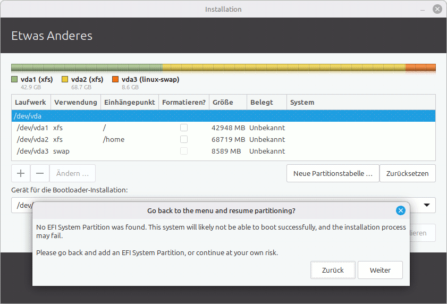Click the 8589 MB size cell
Screen dimensions: 447x304
pos(226,151)
